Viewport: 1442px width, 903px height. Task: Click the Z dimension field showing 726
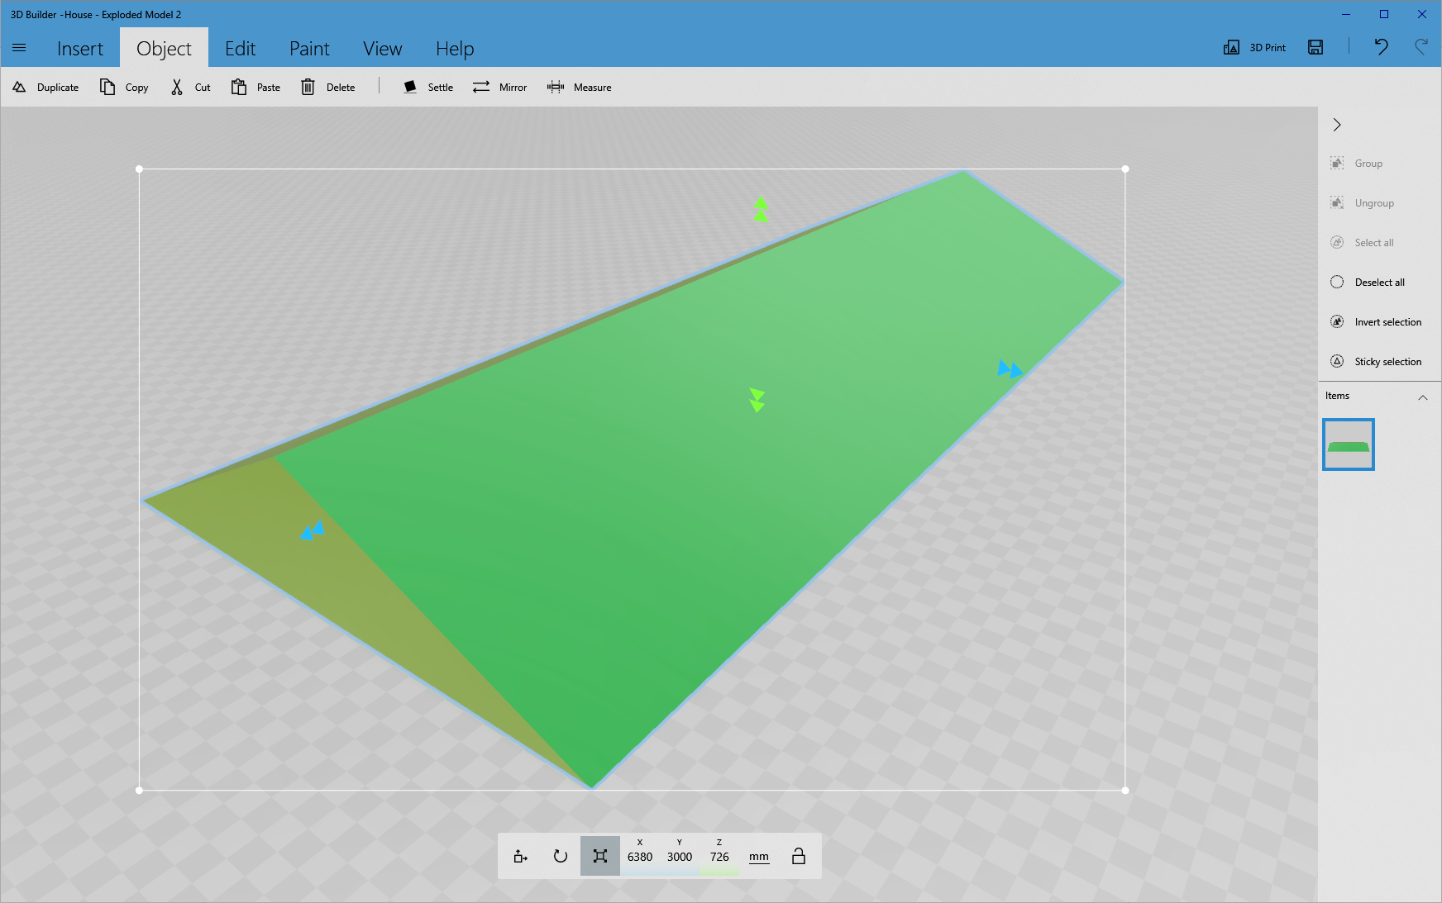[x=719, y=856]
